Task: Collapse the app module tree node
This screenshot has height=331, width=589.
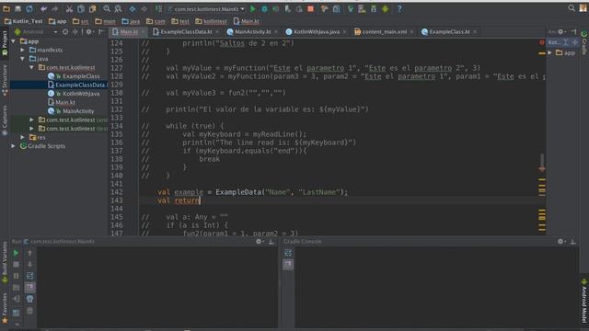Action: click(x=14, y=41)
